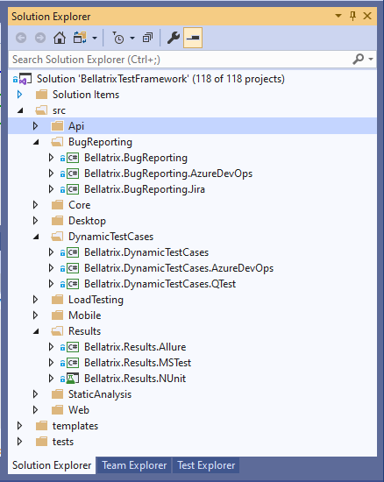Click the Web folder icon
Screen dimensions: 384x482
click(x=58, y=410)
